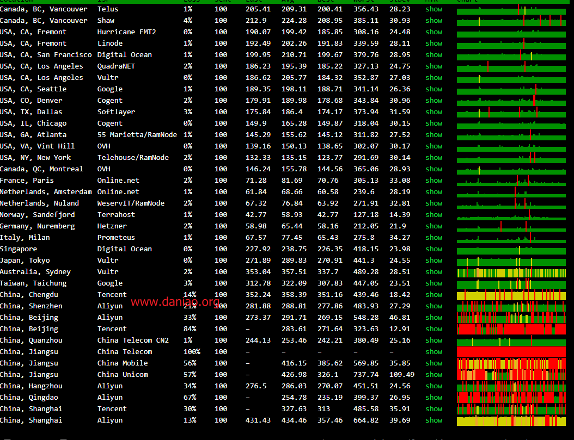
Task: Click the '109.49' StDev value
Action: (402, 375)
